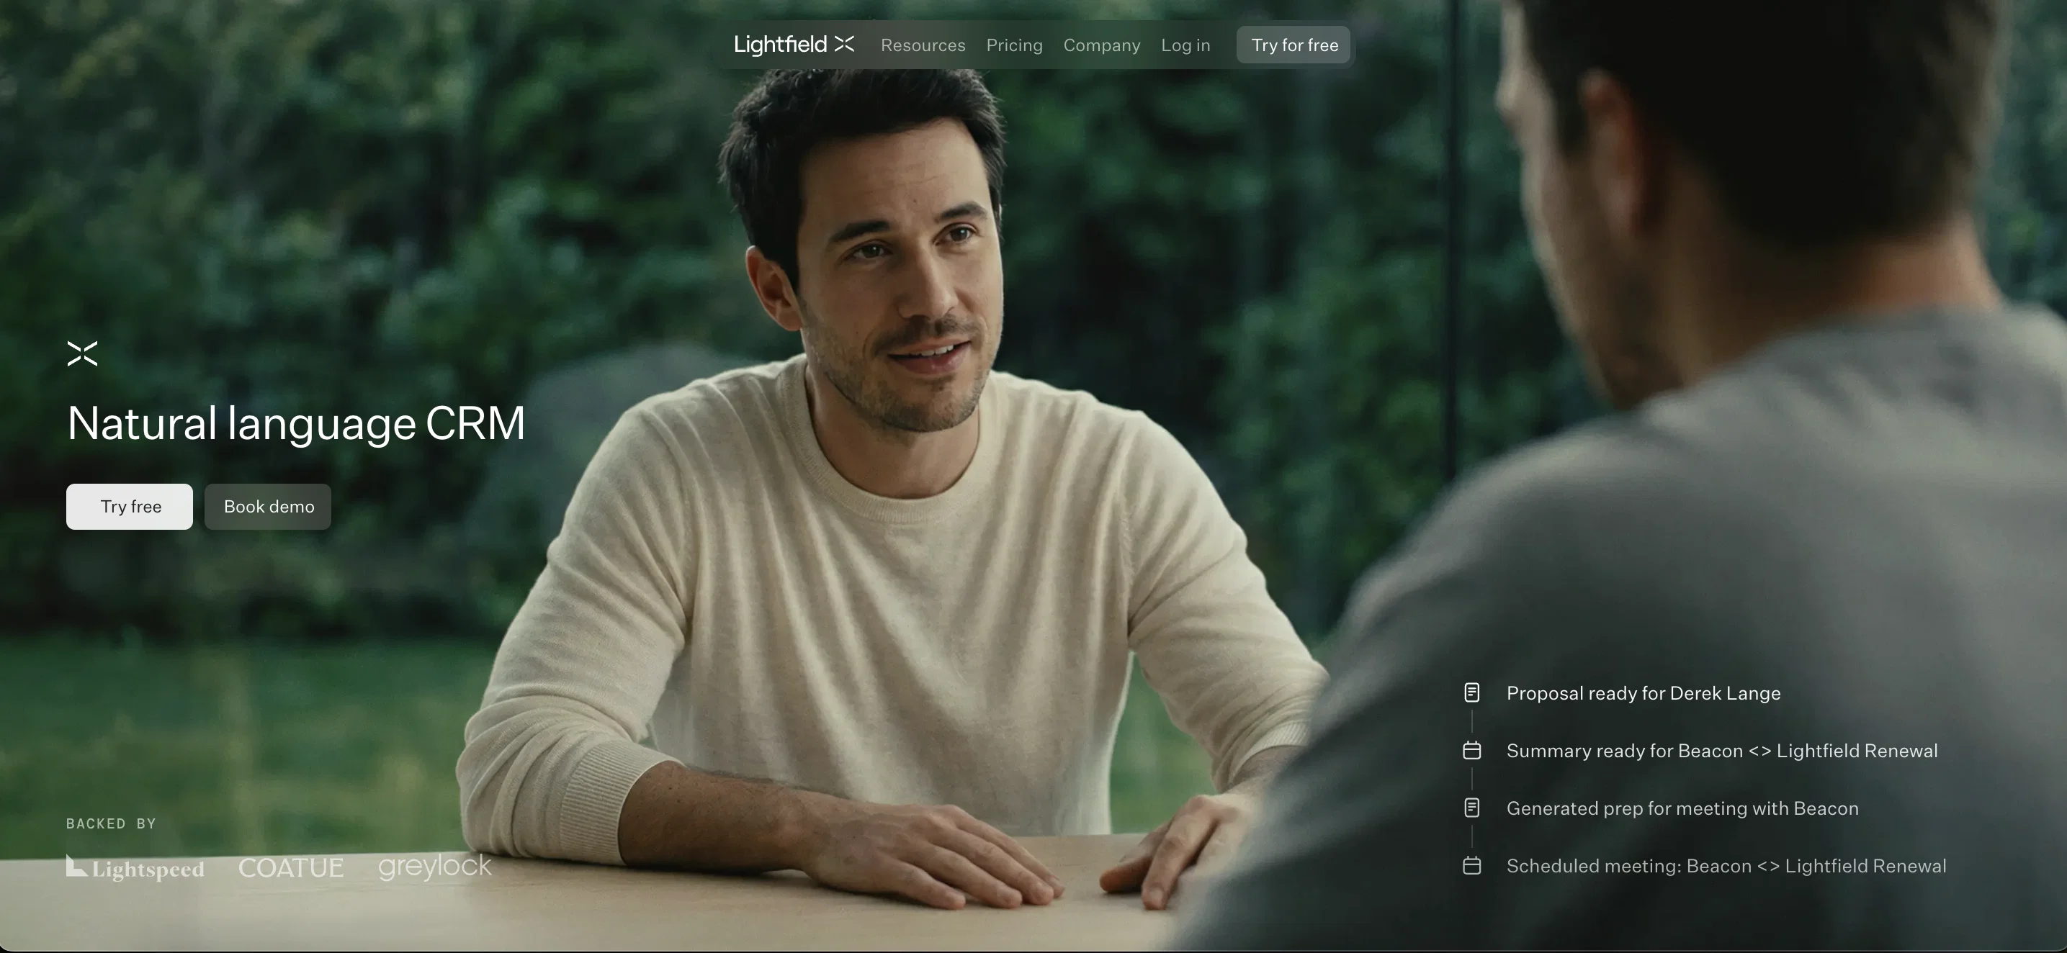Click the Log in link
Screen dimensions: 2067x953
1185,45
